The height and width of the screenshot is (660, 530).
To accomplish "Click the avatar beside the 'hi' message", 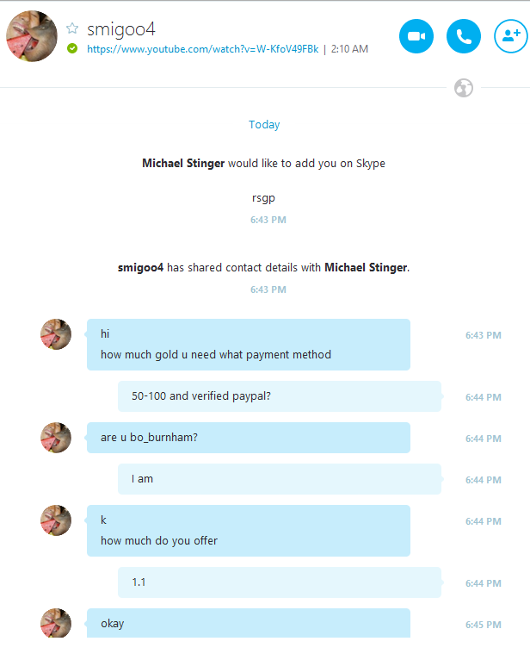I will [56, 334].
